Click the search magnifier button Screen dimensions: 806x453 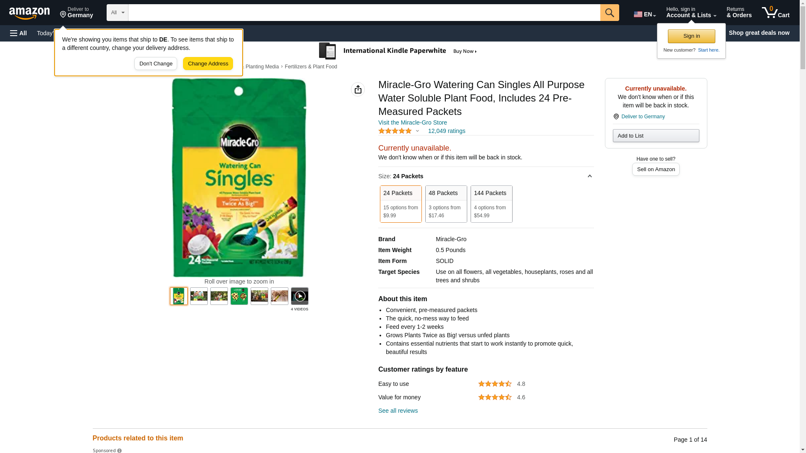click(x=609, y=13)
